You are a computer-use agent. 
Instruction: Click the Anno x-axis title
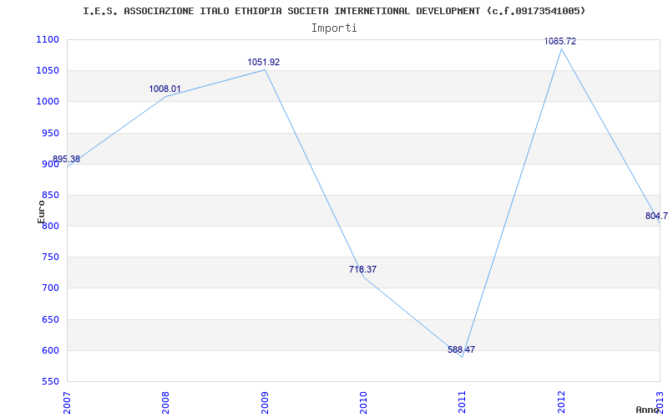point(647,410)
